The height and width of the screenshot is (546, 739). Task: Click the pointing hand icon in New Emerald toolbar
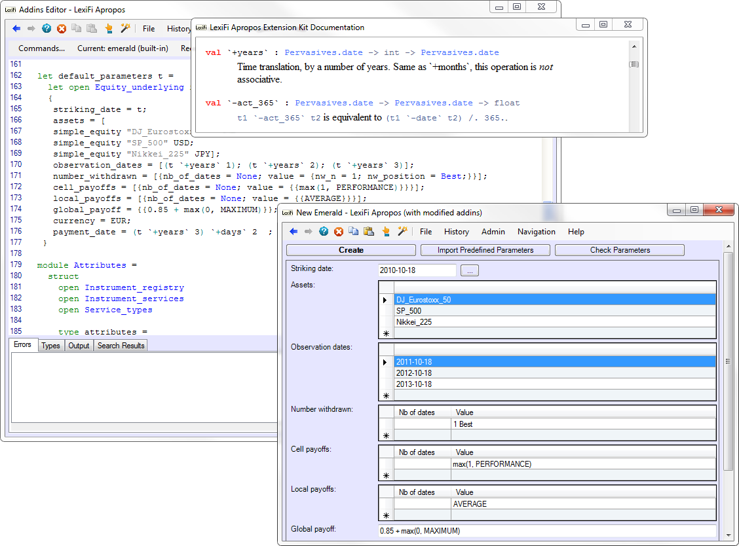(386, 232)
